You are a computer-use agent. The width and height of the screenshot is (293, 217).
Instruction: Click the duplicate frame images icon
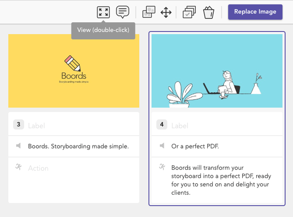[149, 12]
